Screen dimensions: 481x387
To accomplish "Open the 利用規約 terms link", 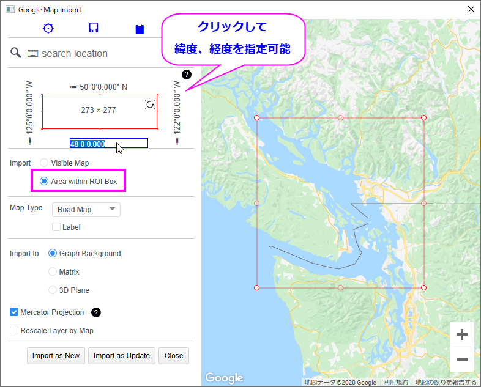I will 396,382.
